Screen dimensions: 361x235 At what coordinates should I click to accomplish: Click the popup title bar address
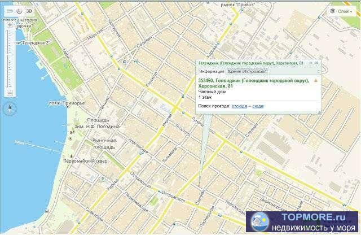point(250,63)
